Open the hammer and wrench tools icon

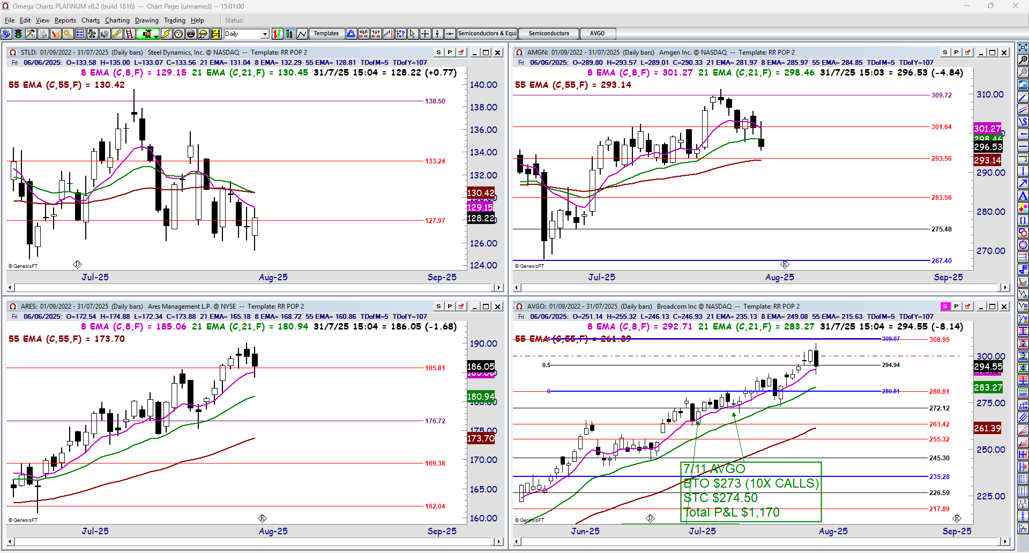point(31,34)
